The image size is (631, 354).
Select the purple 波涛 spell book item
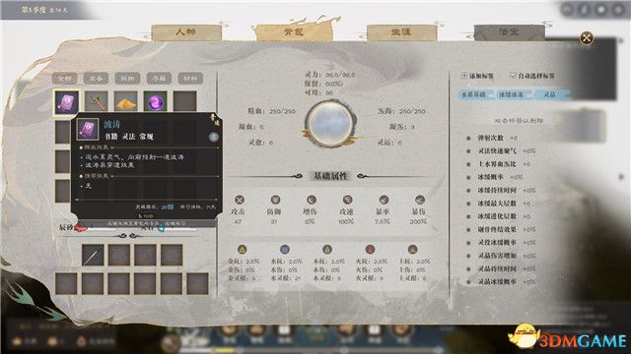pos(66,102)
